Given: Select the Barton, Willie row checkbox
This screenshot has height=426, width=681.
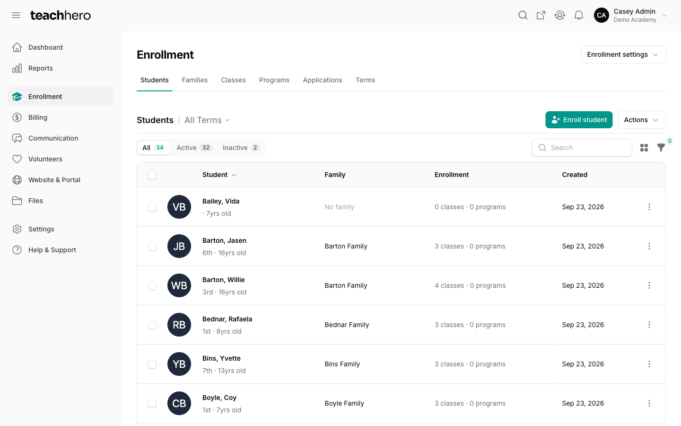Looking at the screenshot, I should [x=152, y=286].
